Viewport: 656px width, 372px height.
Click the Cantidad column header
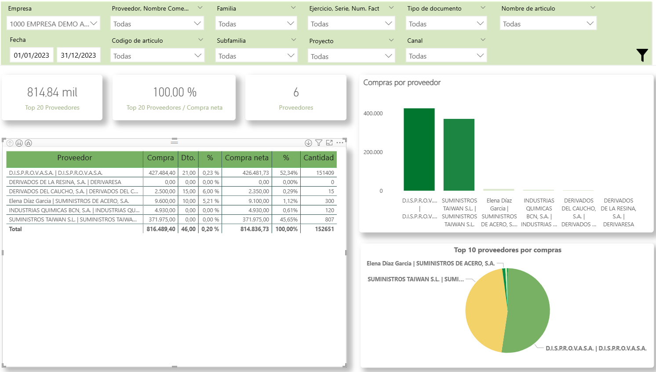tap(318, 158)
